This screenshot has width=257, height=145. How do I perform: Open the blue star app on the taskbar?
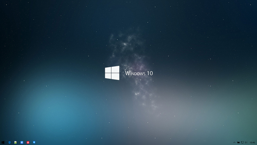34,142
